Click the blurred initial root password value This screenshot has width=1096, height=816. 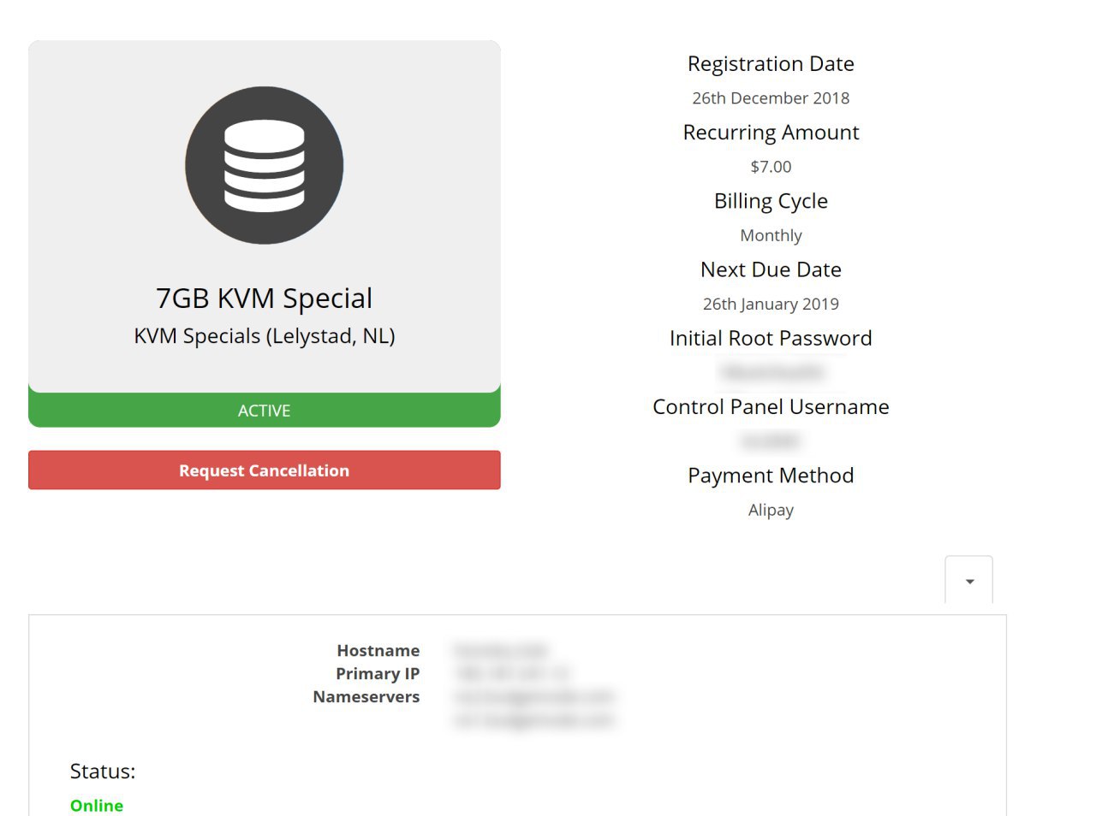(771, 372)
